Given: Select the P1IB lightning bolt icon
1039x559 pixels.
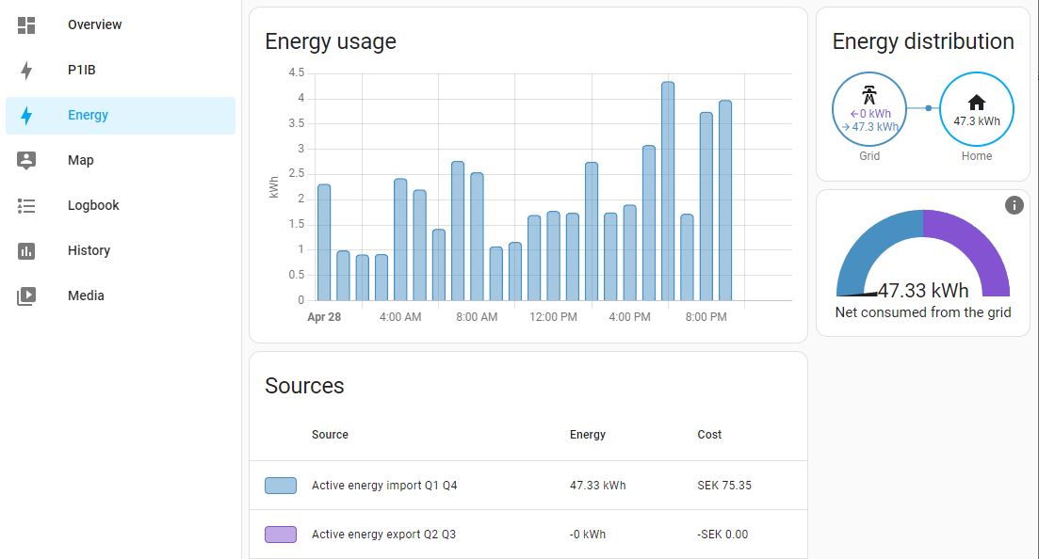Looking at the screenshot, I should click(x=26, y=71).
